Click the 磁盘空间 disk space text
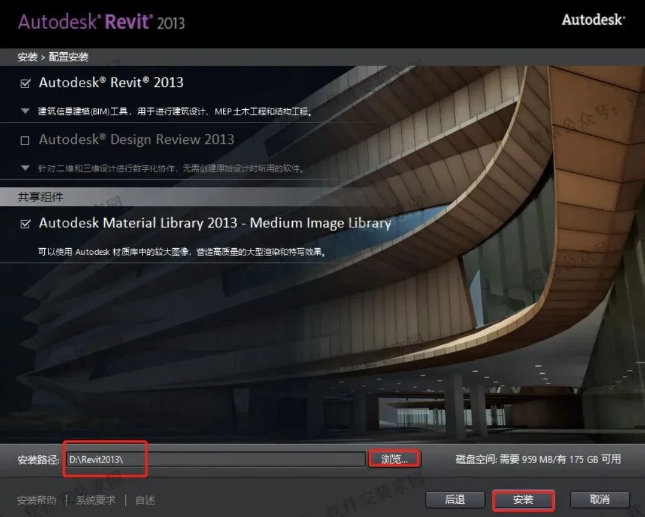Image resolution: width=645 pixels, height=517 pixels. 538,459
